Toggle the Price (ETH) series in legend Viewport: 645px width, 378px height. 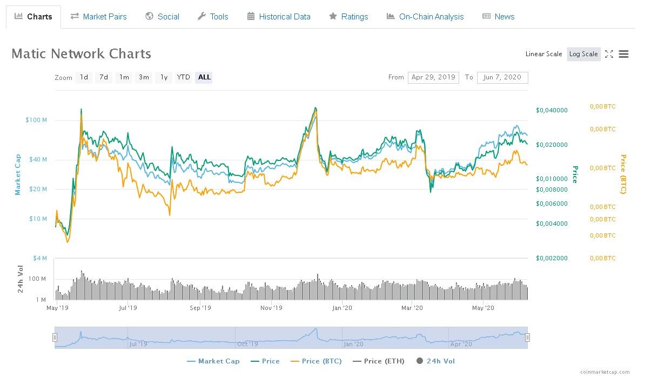pyautogui.click(x=379, y=361)
